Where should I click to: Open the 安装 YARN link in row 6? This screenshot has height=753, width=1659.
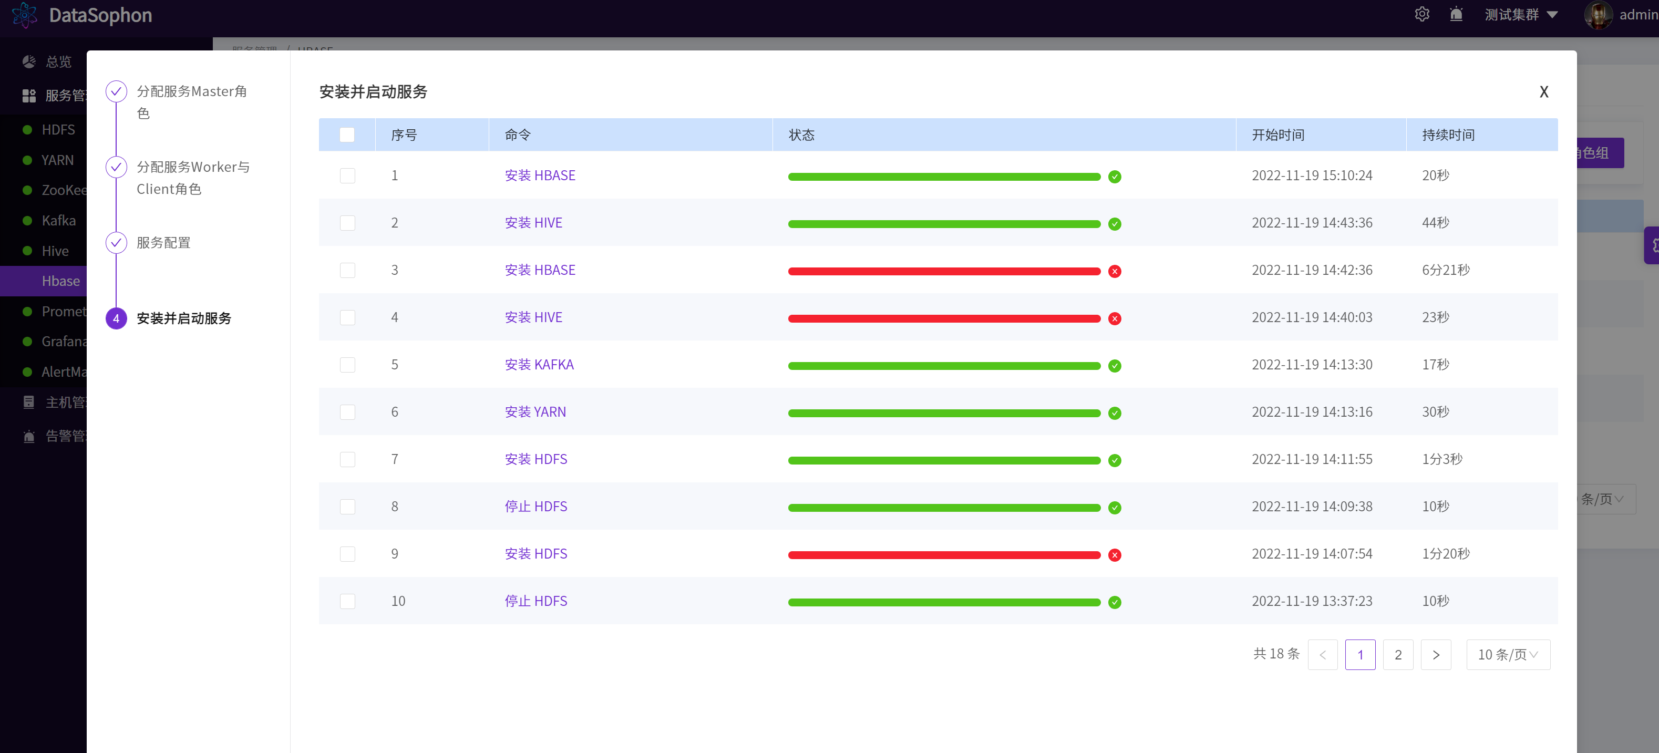click(535, 411)
